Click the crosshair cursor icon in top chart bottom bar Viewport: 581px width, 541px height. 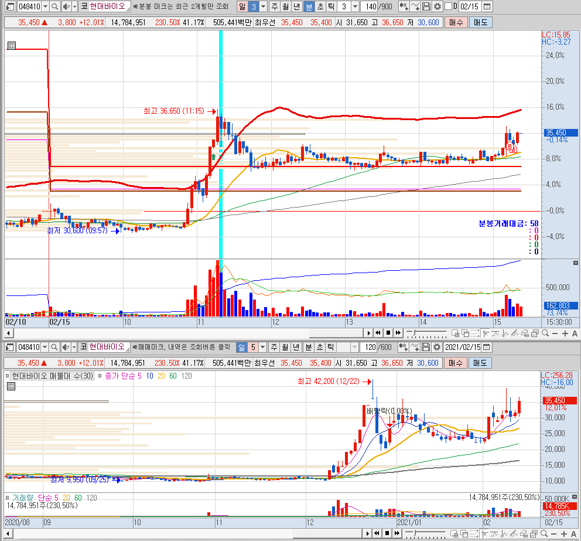click(485, 334)
